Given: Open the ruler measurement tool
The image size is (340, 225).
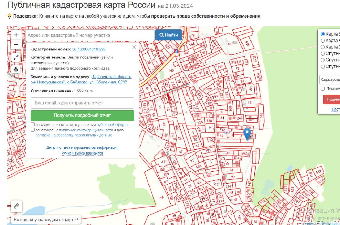Looking at the screenshot, I should coord(16,206).
